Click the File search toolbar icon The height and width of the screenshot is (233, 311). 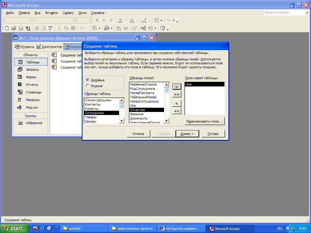pos(28,28)
